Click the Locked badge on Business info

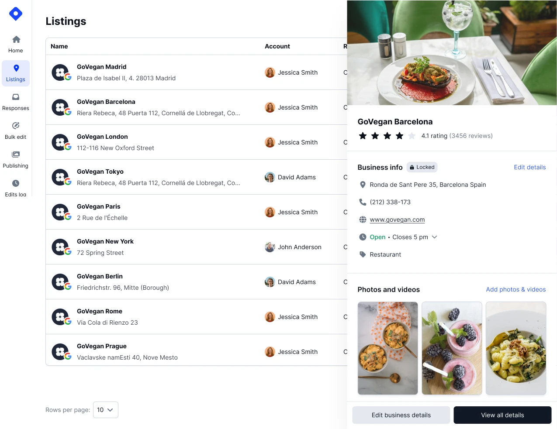pos(422,167)
